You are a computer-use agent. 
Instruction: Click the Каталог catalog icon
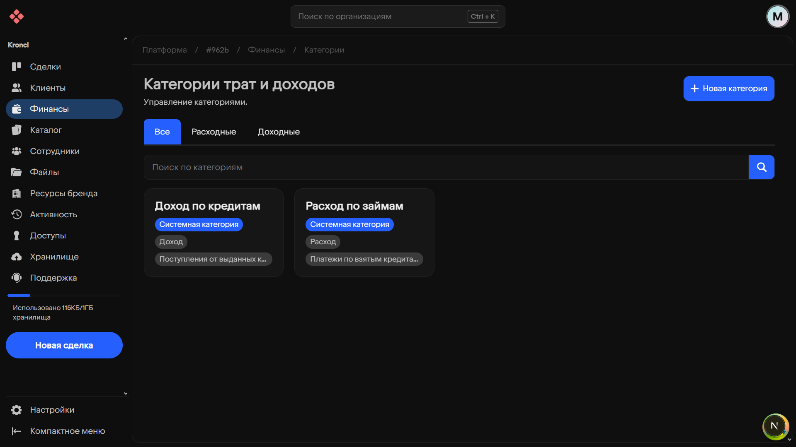17,130
